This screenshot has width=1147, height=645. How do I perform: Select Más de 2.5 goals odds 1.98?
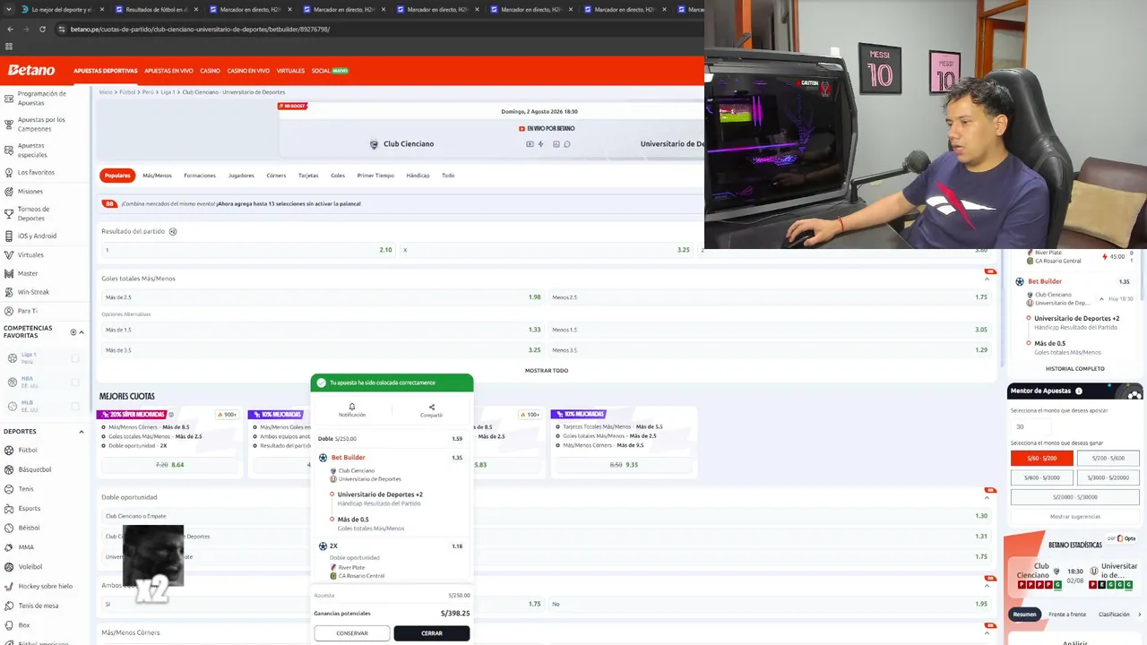pos(323,297)
